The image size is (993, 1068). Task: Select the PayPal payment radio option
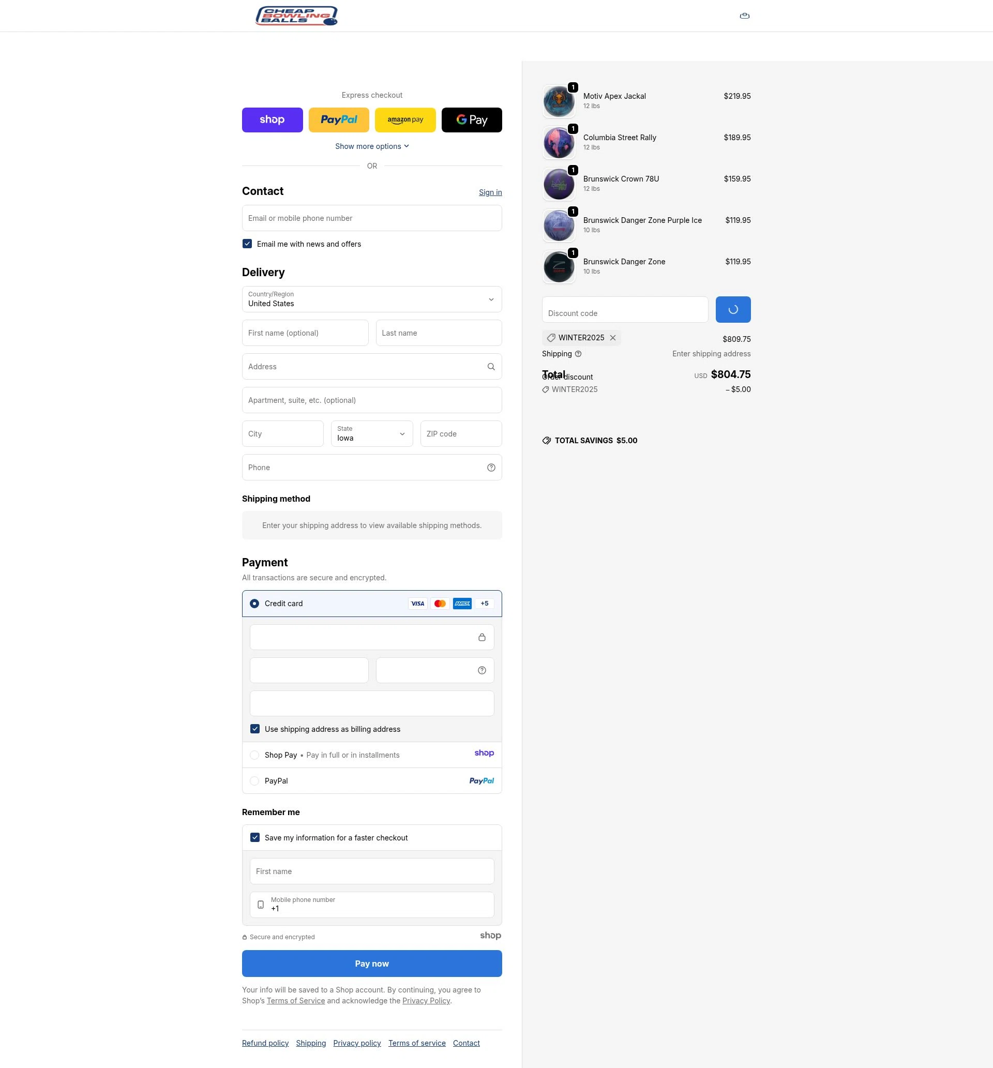tap(254, 781)
